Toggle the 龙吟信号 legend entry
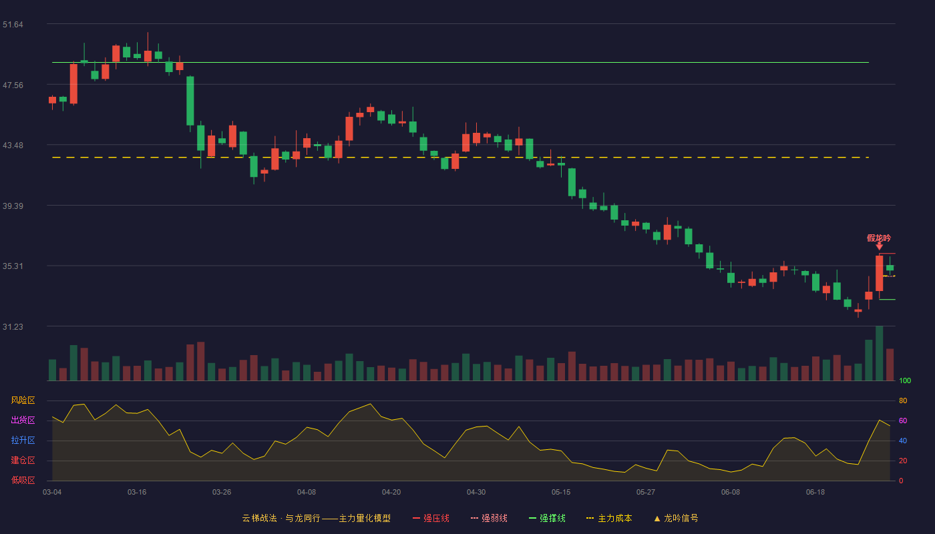 click(676, 518)
